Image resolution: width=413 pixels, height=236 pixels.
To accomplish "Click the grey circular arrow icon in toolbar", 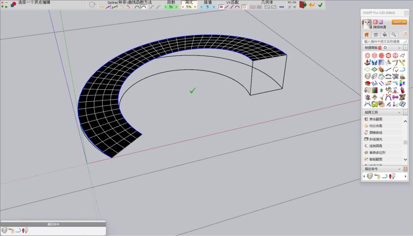I will [x=92, y=4].
